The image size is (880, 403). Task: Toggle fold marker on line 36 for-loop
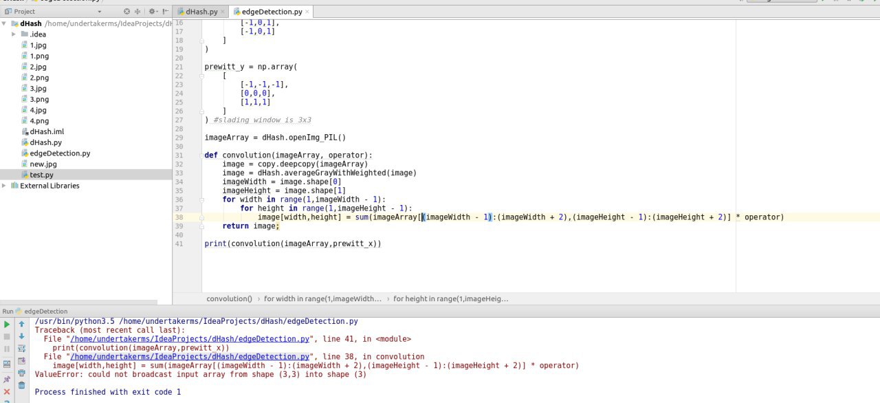pos(203,199)
